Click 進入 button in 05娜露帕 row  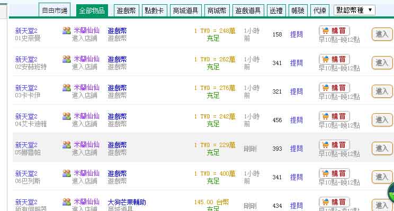(x=382, y=148)
